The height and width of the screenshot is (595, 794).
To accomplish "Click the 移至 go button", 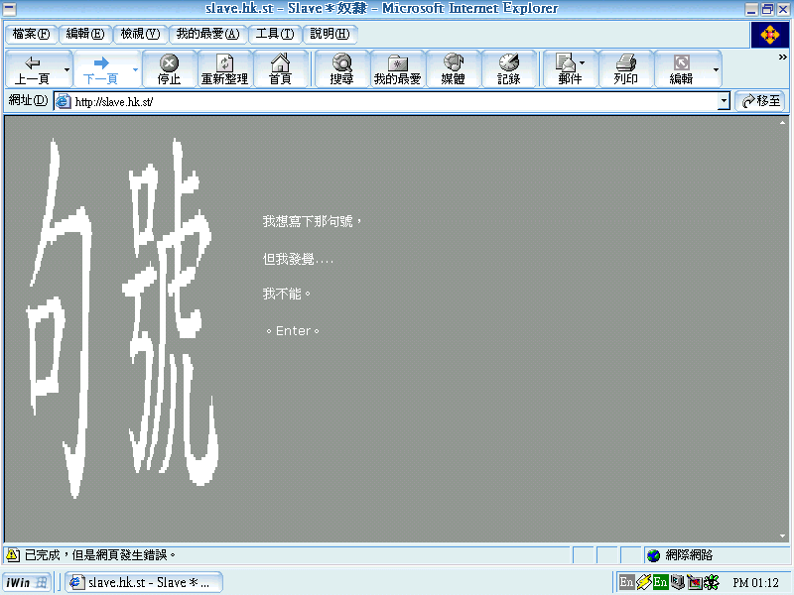I will (761, 101).
